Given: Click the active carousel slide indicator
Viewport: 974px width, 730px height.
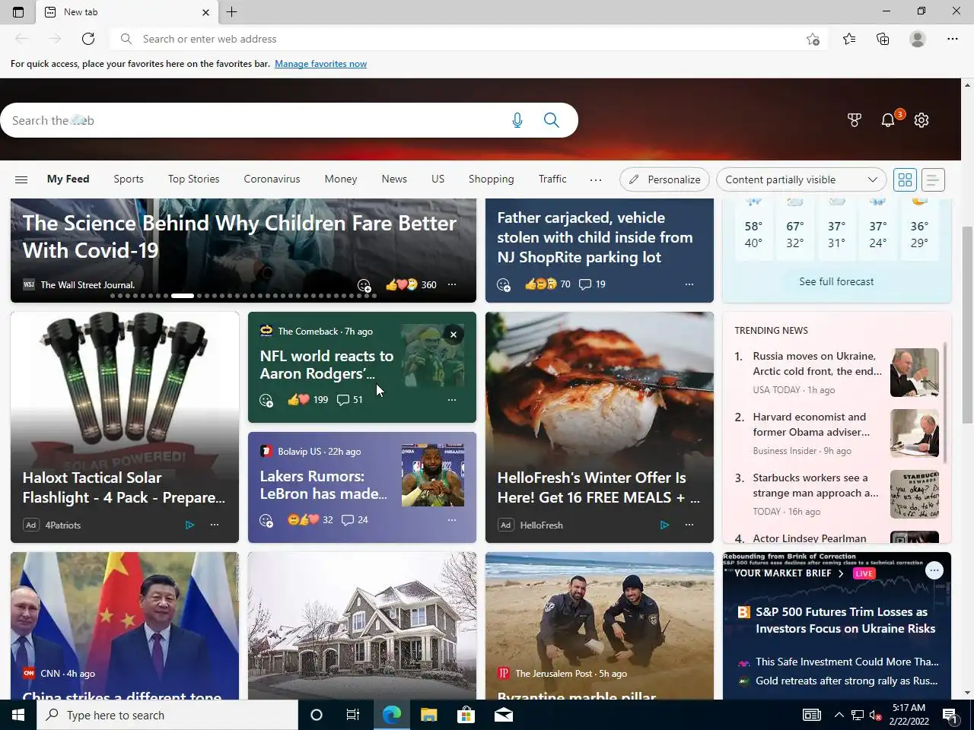Looking at the screenshot, I should (183, 295).
